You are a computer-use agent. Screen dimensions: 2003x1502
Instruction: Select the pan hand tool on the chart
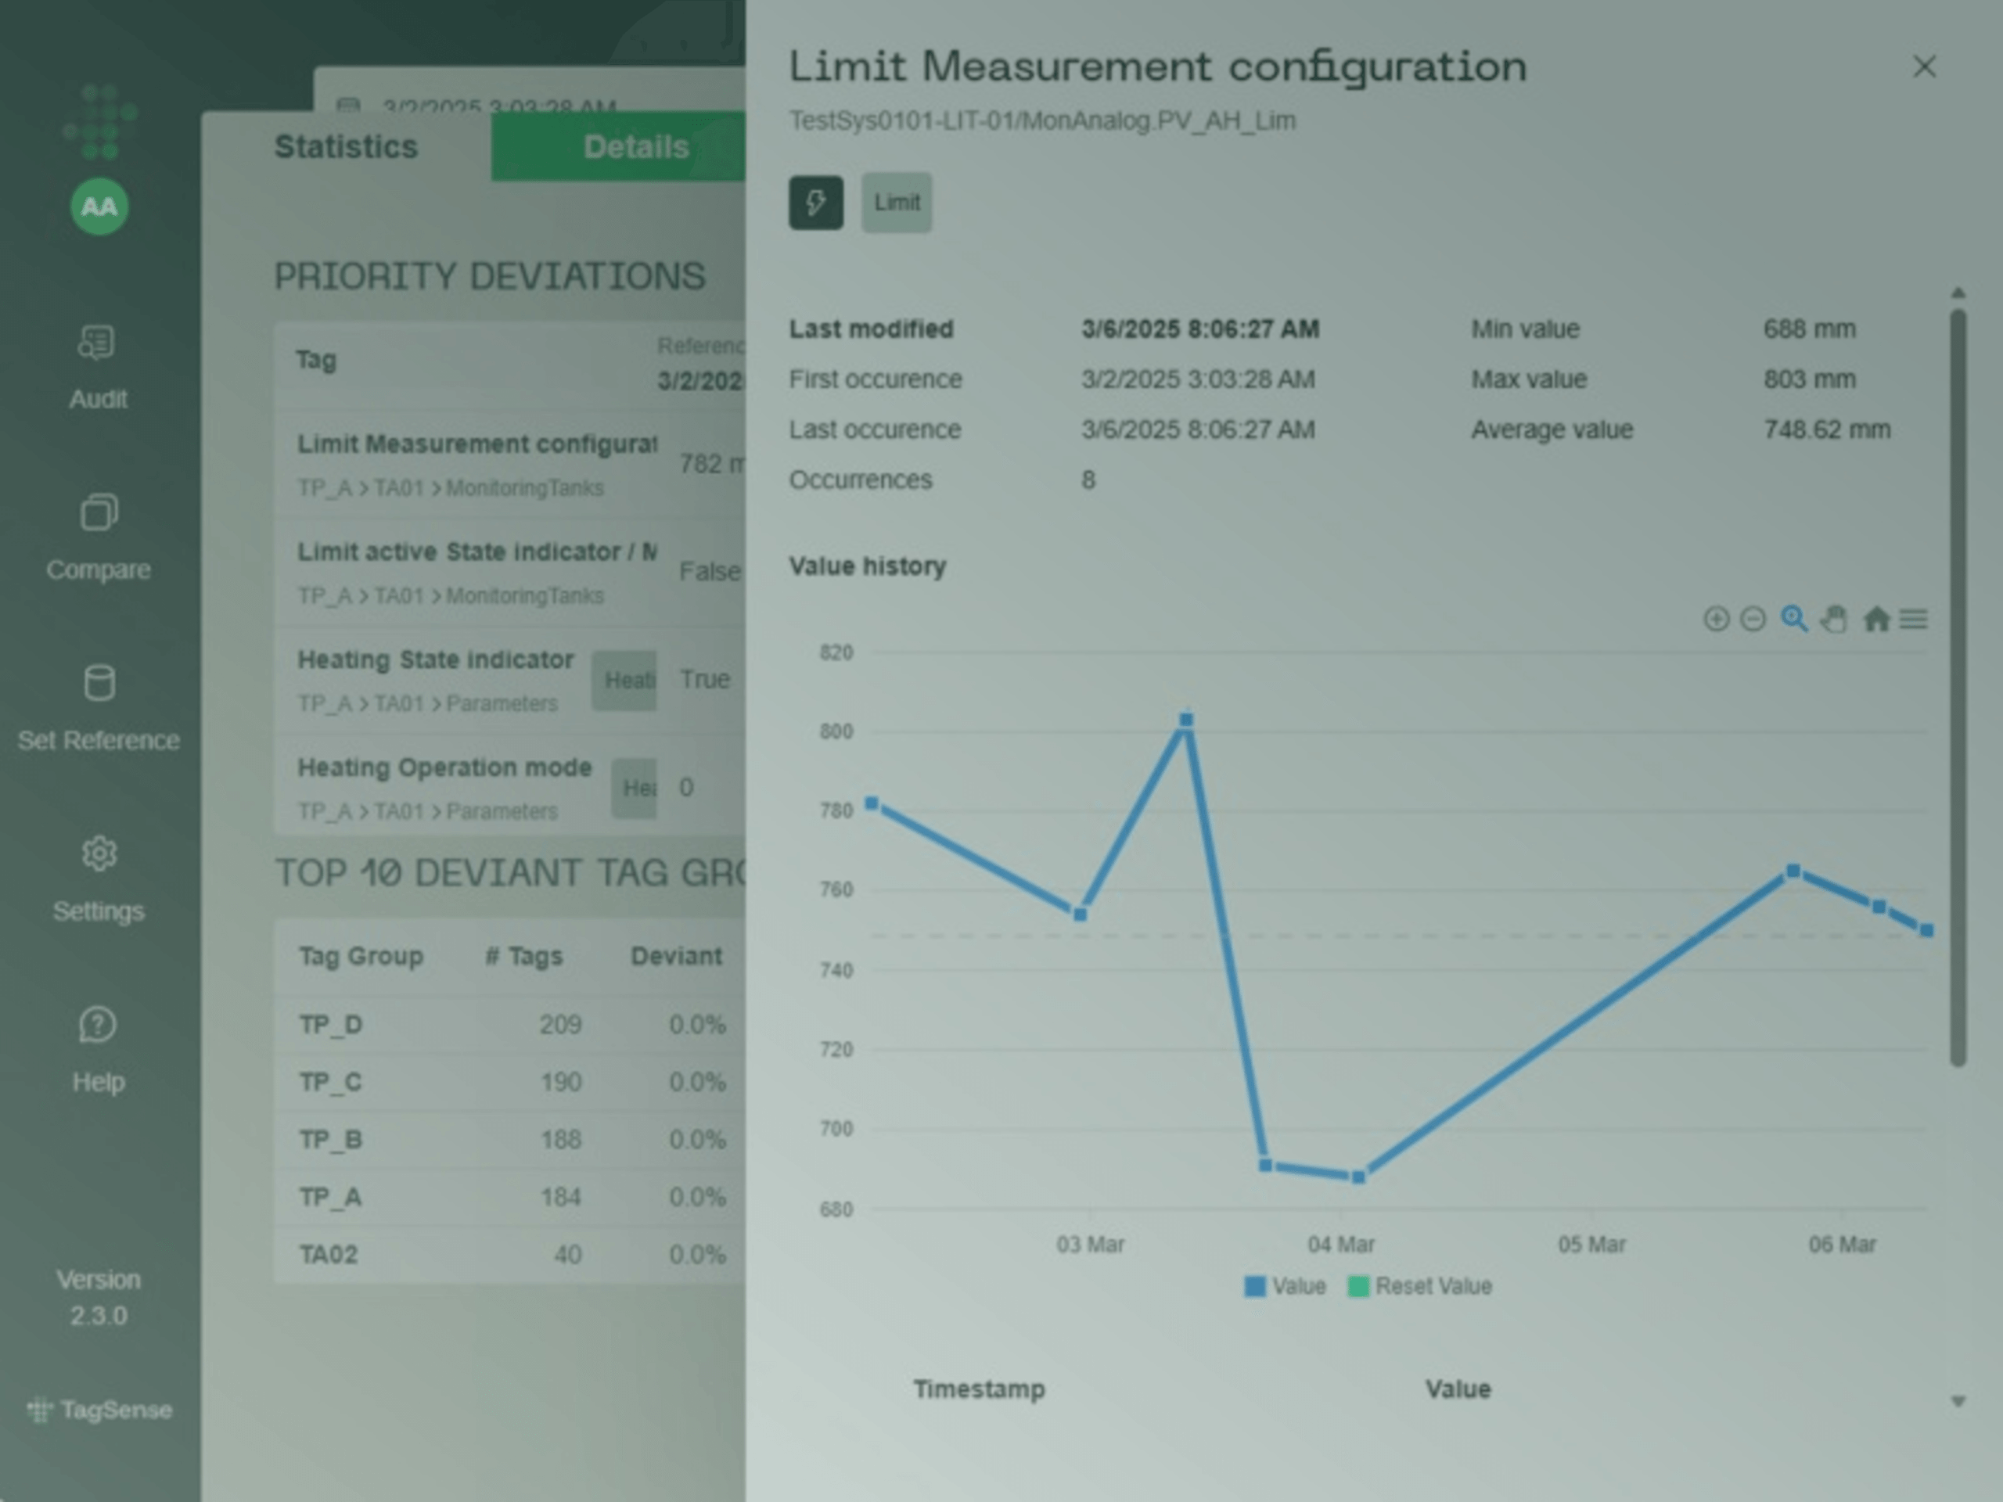[x=1835, y=620]
